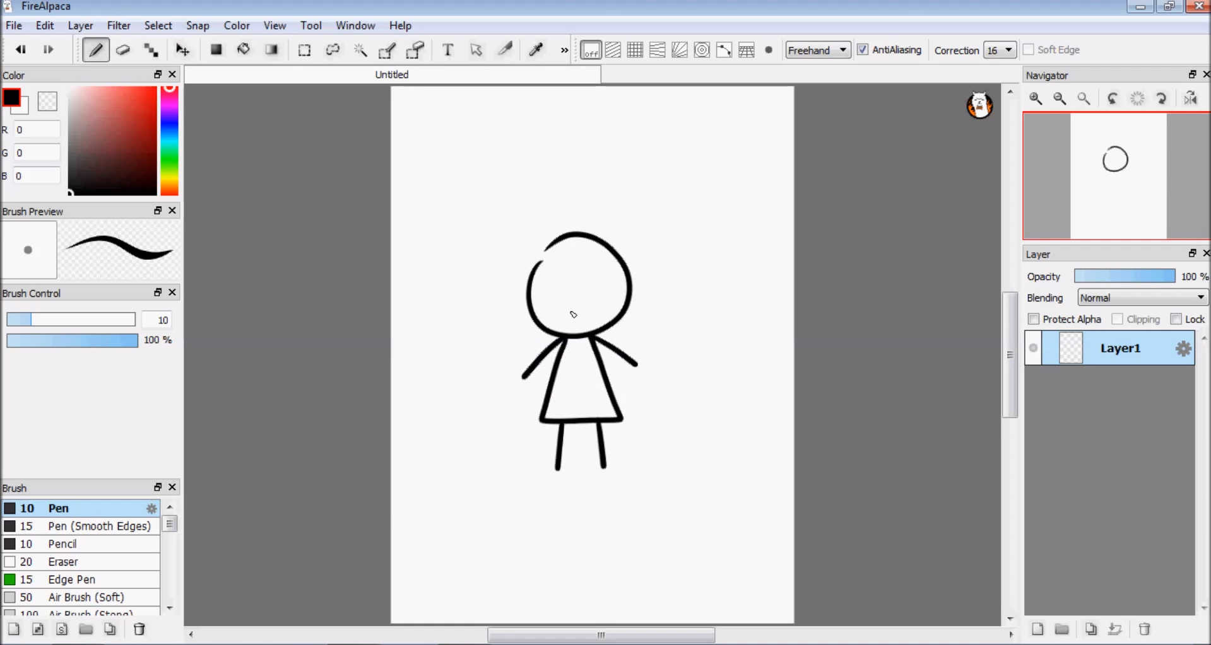
Task: Open the Filter menu
Action: point(119,26)
